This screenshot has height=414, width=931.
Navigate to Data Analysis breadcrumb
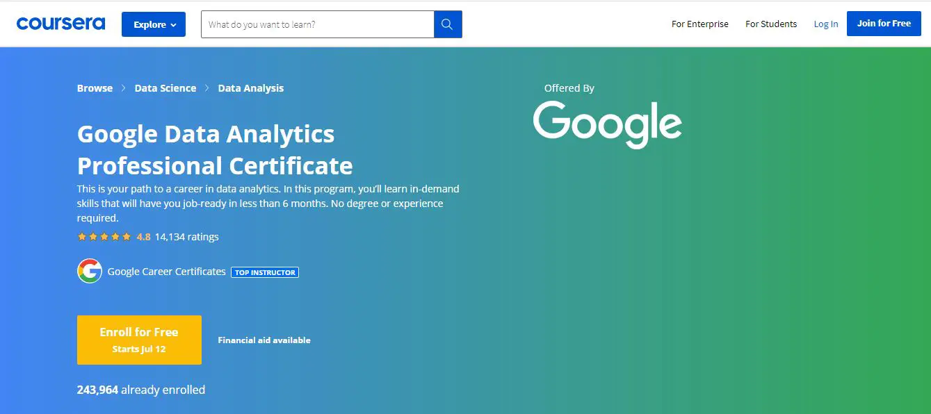(x=250, y=88)
